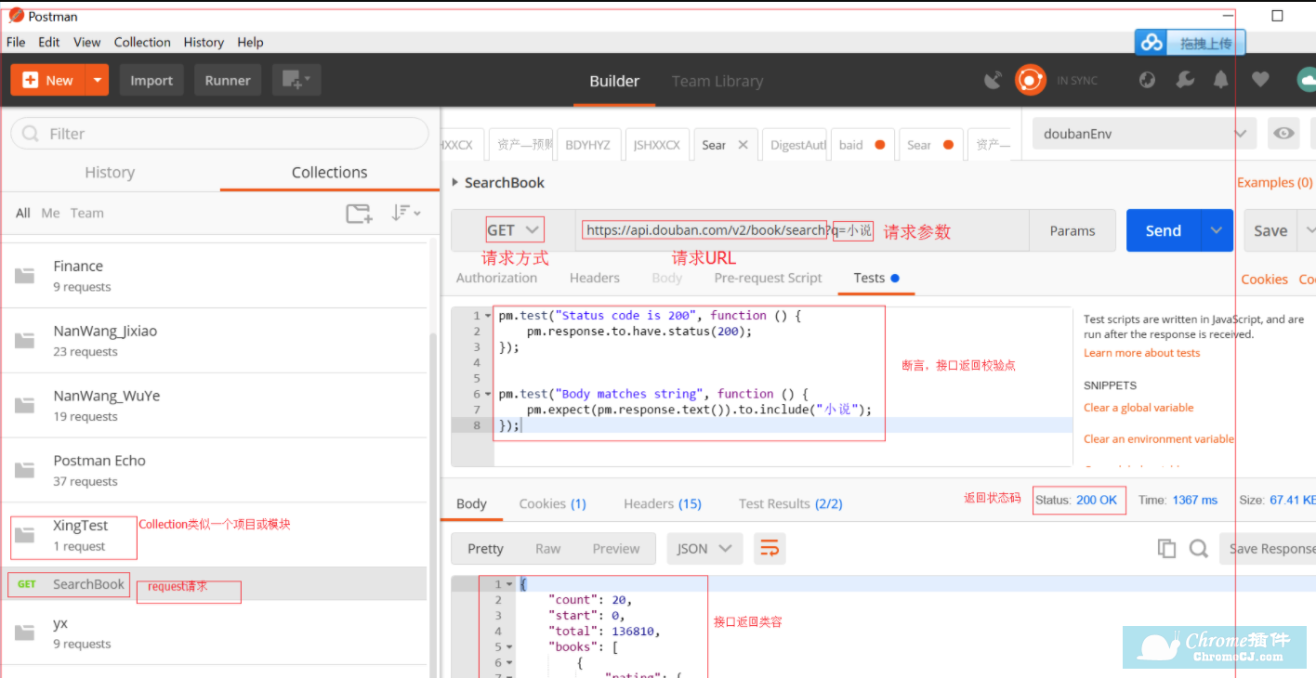Open the response Cookies (1) tab
Screen dimensions: 1316x678
[552, 503]
